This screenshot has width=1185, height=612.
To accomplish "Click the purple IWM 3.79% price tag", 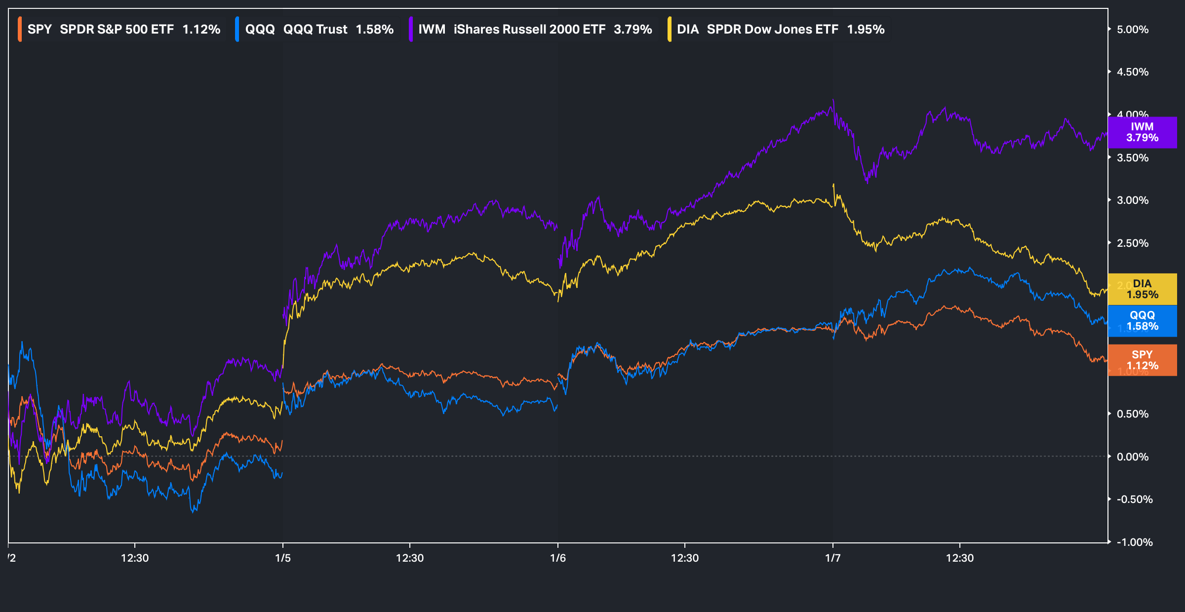I will 1142,132.
